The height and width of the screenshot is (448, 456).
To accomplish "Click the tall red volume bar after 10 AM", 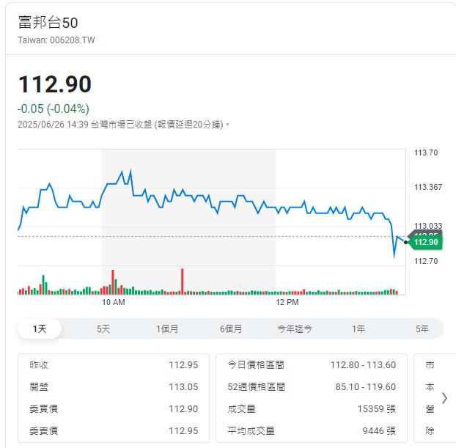I will 183,282.
